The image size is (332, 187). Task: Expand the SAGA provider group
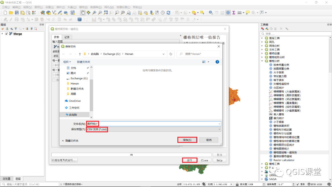[x=262, y=179]
